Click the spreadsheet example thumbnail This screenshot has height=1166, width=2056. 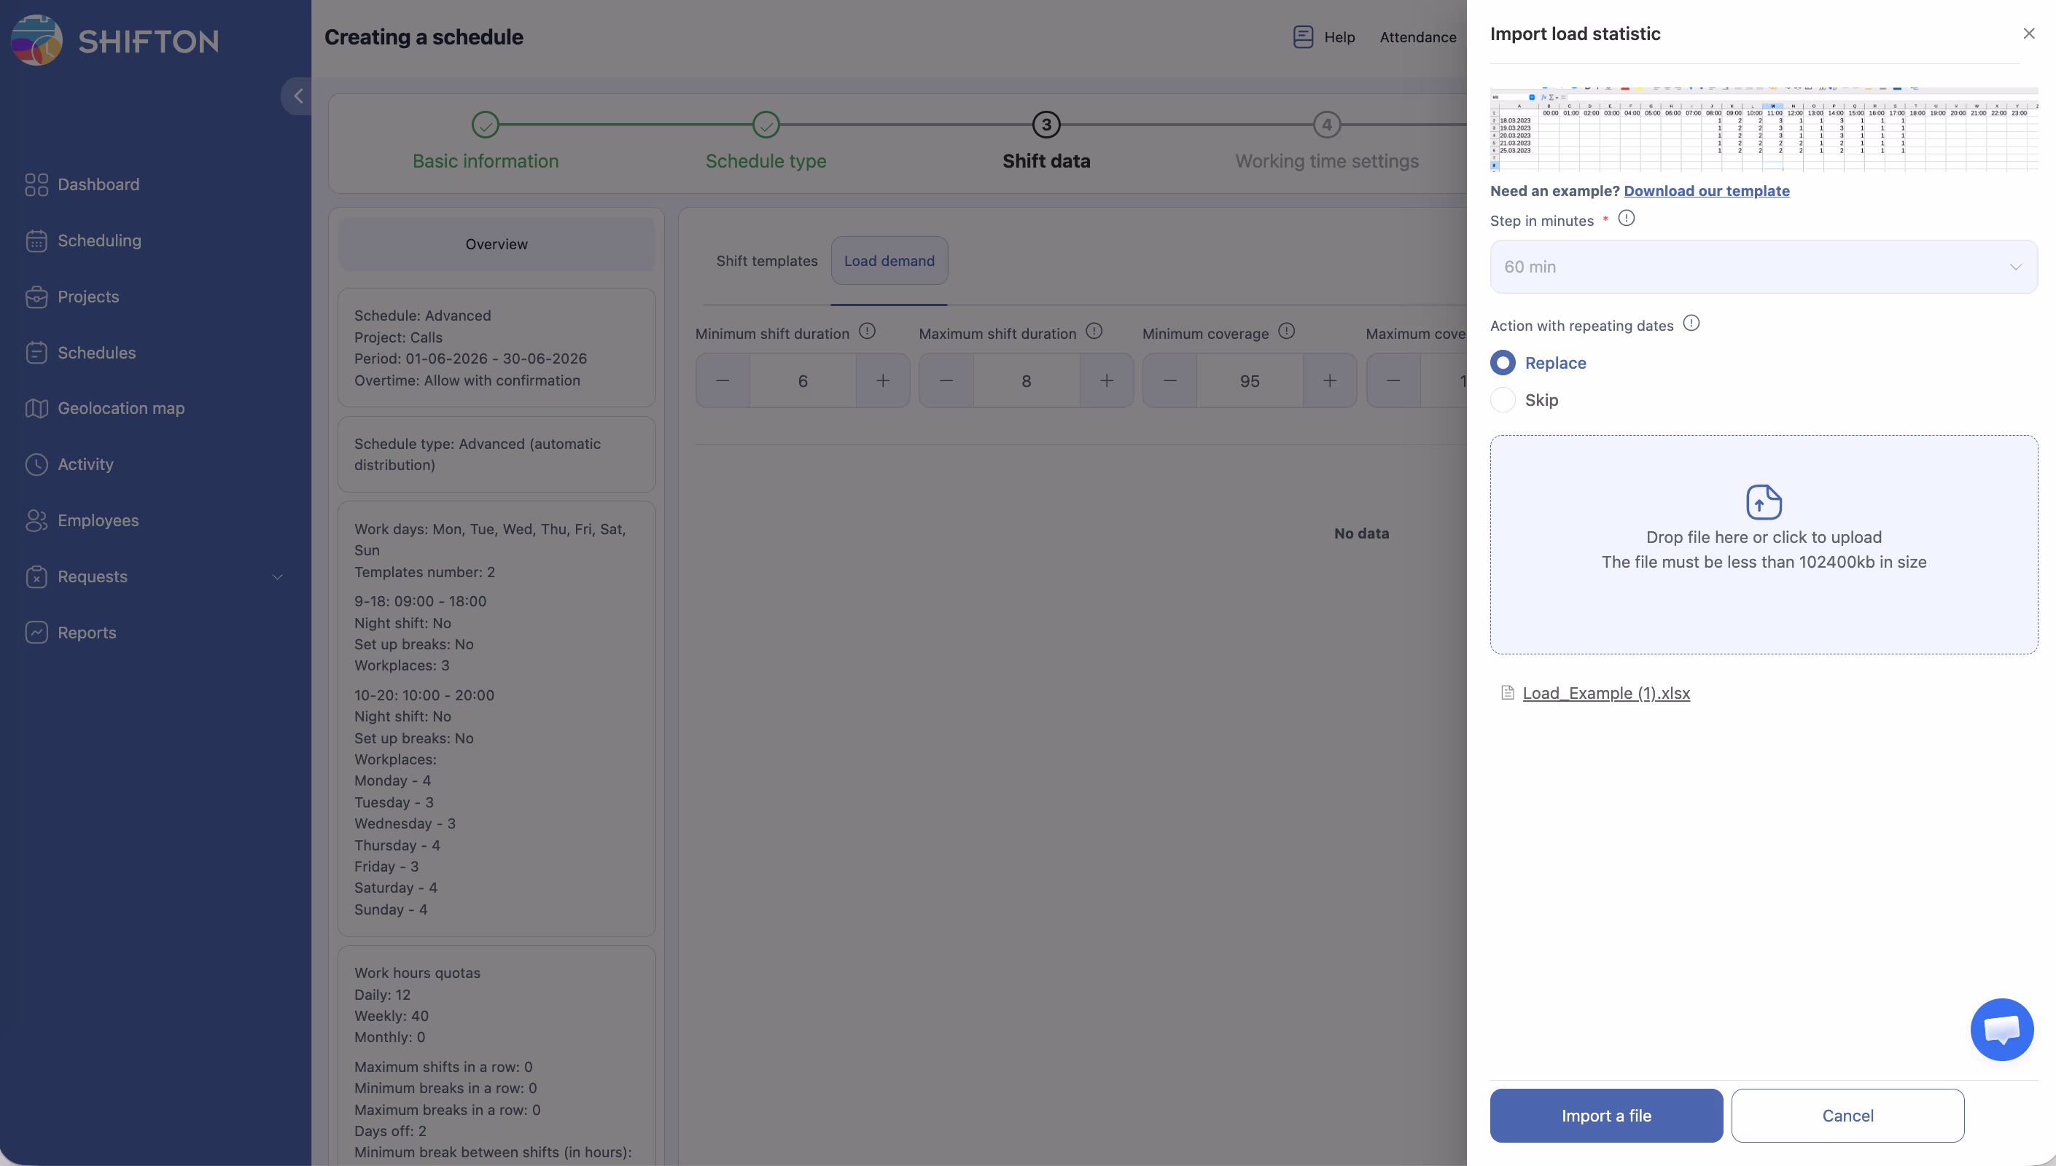(x=1763, y=130)
